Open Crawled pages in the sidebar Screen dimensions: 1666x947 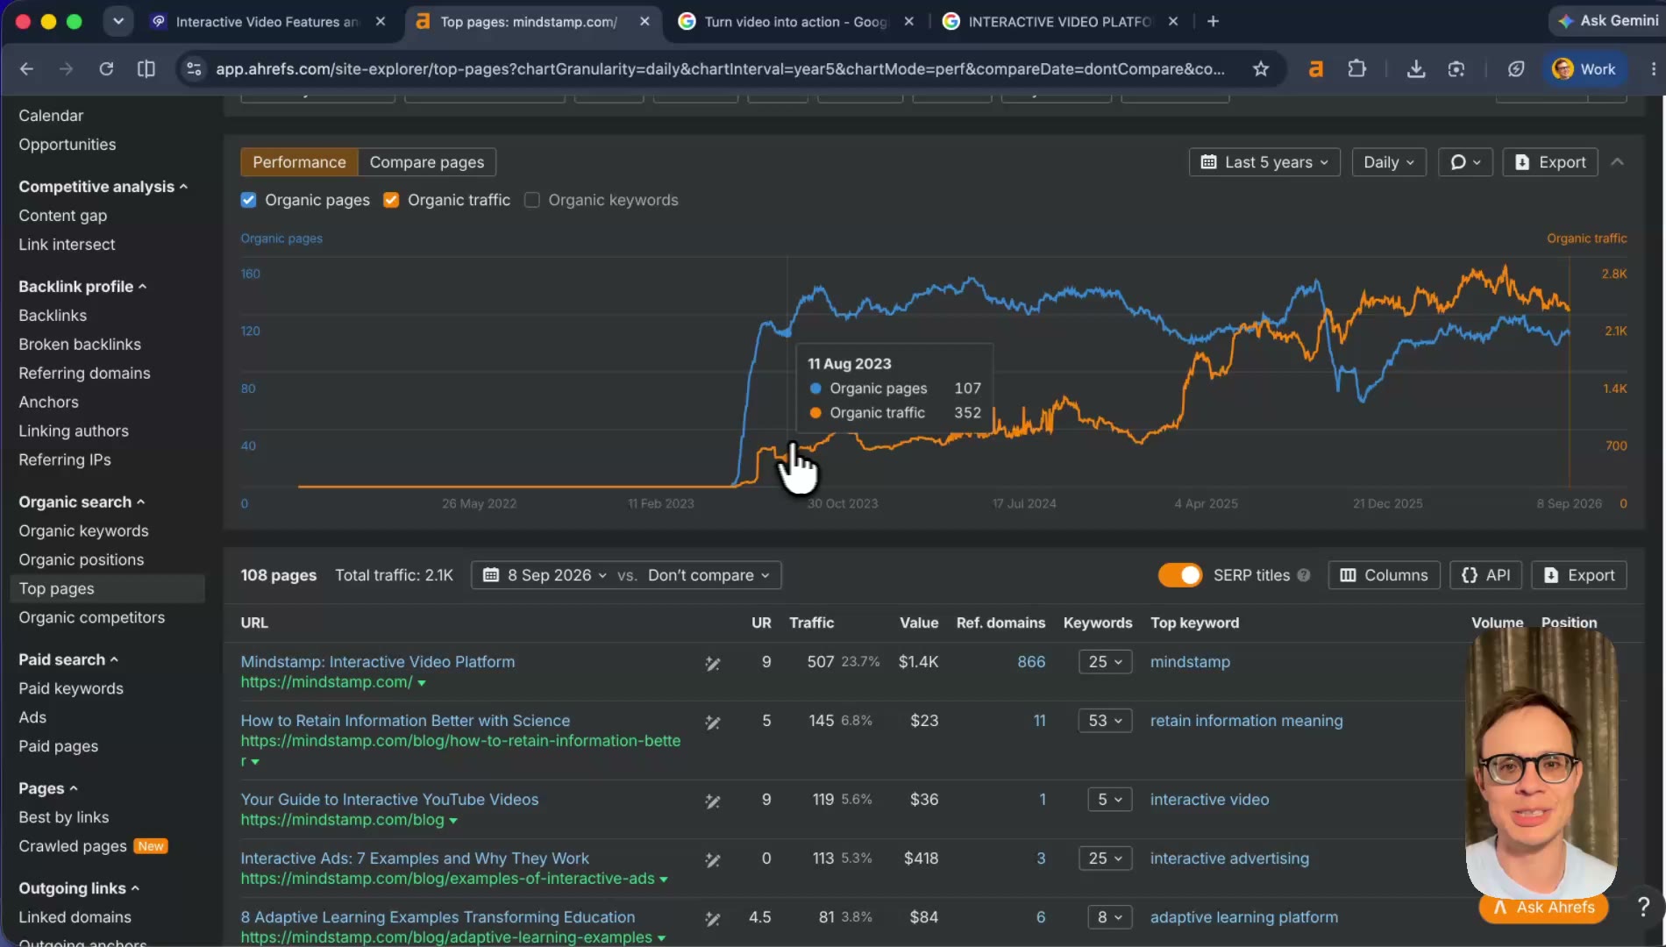pos(73,846)
